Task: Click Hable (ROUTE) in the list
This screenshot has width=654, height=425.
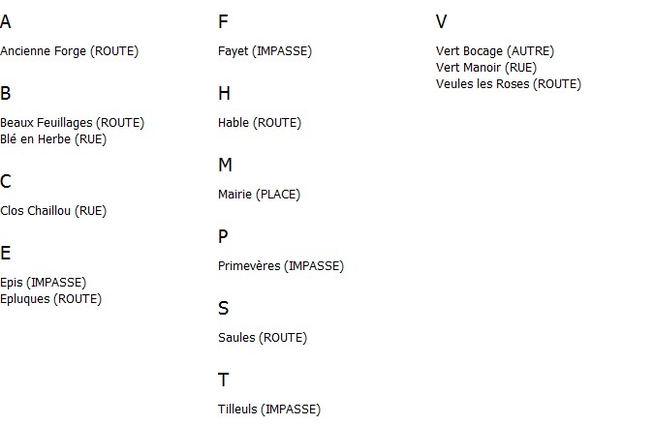Action: pyautogui.click(x=260, y=123)
